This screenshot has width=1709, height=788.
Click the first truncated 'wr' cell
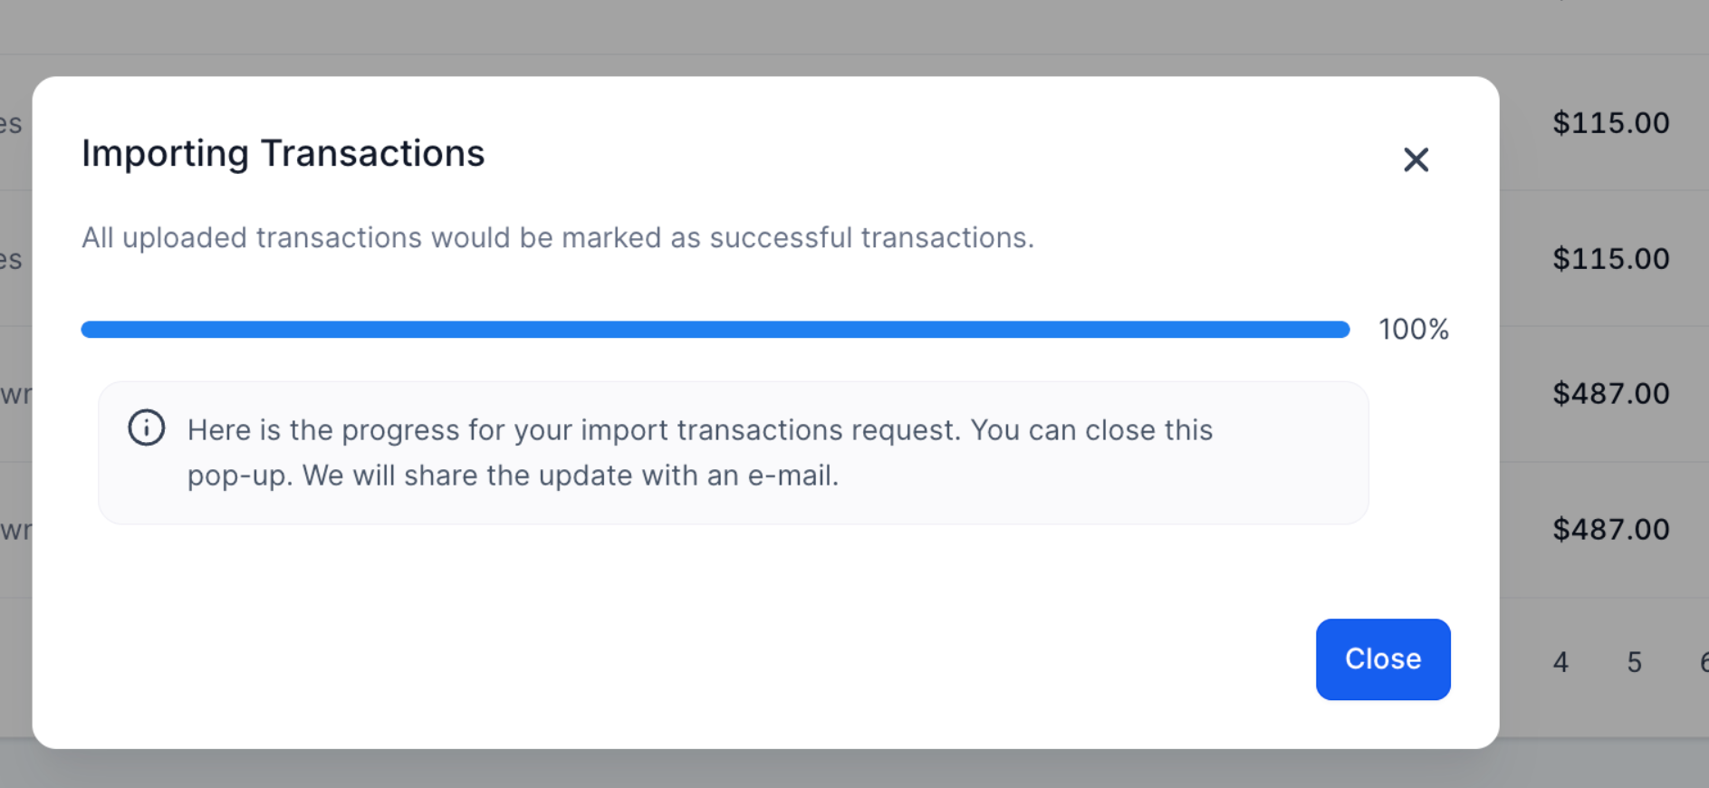[14, 395]
